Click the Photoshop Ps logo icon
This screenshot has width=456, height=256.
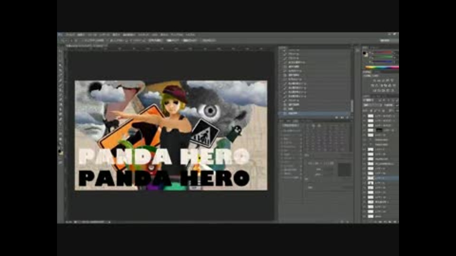pos(60,35)
